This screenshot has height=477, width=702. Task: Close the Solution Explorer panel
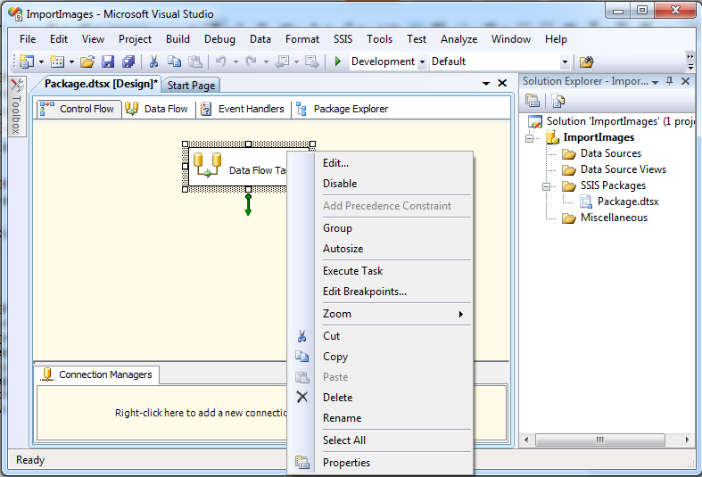click(x=685, y=81)
